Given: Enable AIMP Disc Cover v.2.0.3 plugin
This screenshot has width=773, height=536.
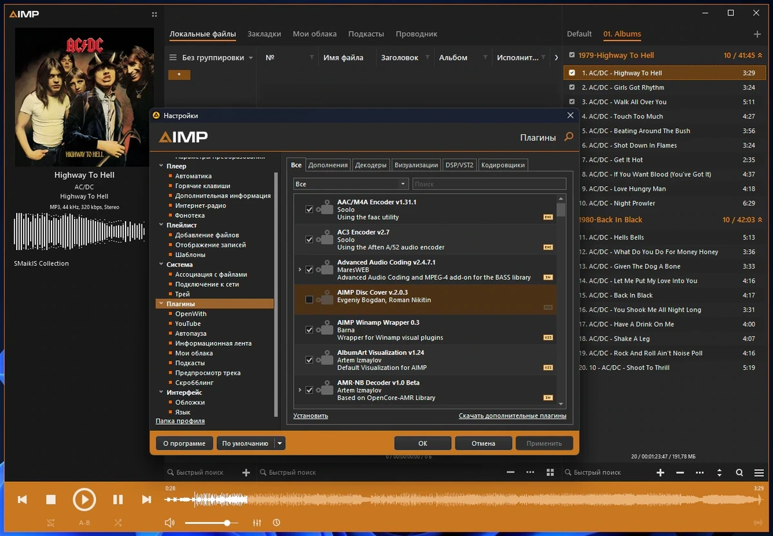Looking at the screenshot, I should point(309,300).
